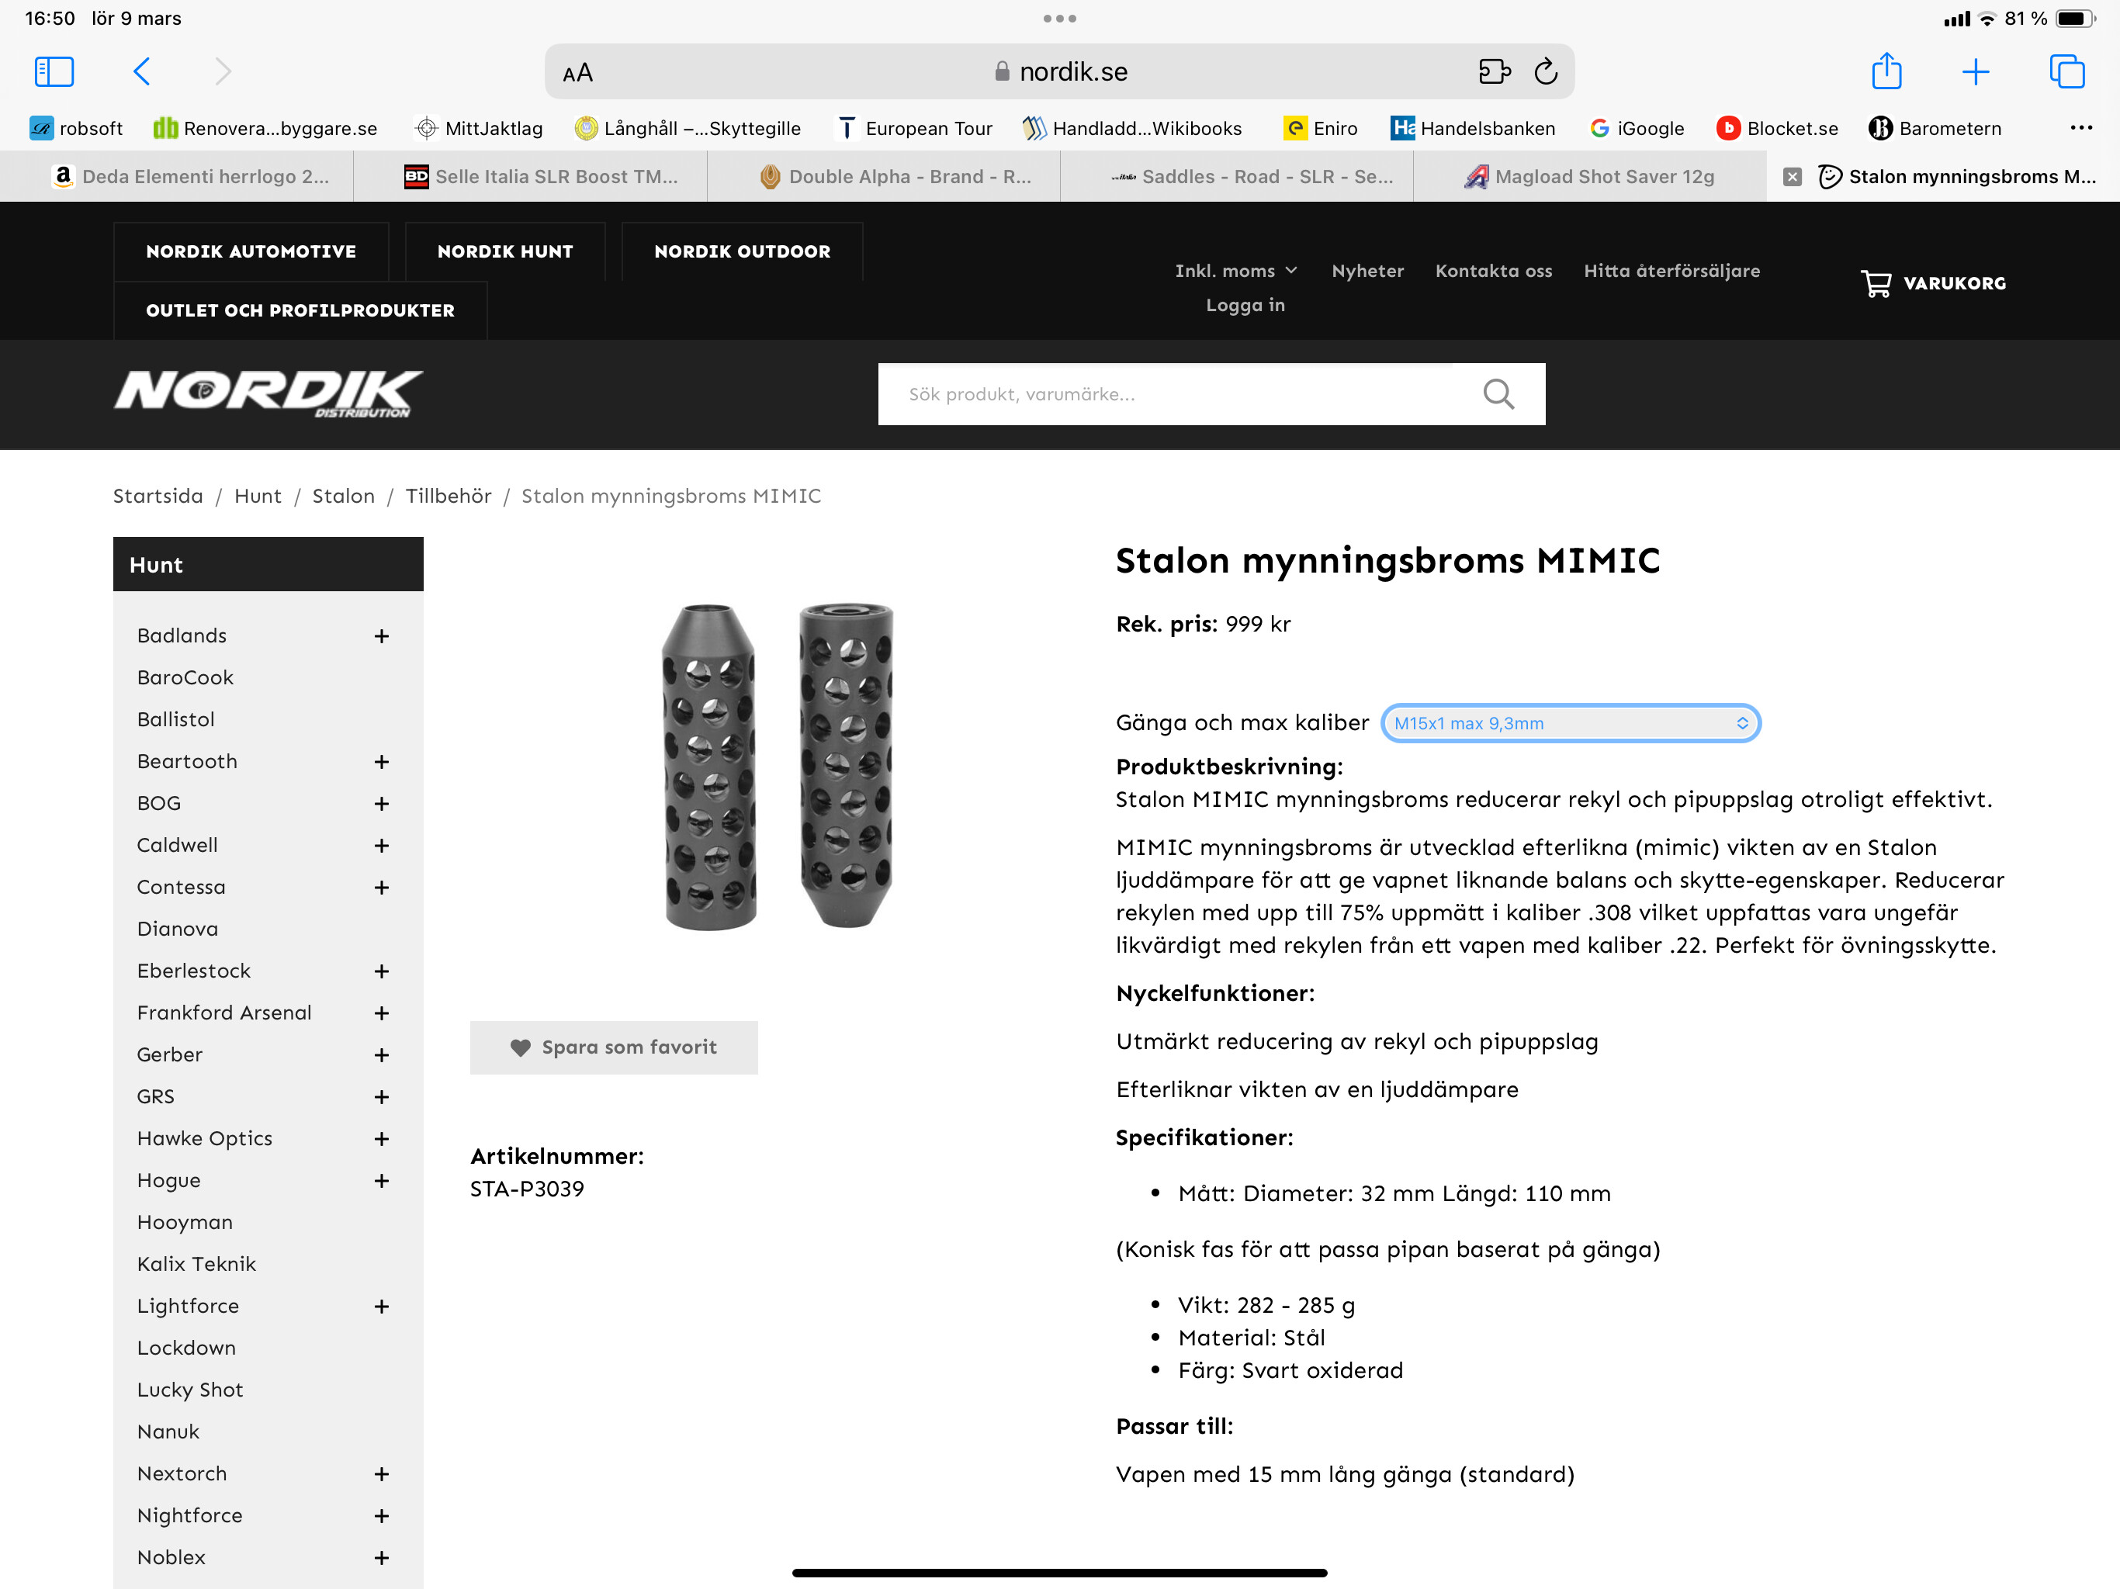Expand the Nightforce category
Screen dimensions: 2120x1589
click(x=382, y=1515)
